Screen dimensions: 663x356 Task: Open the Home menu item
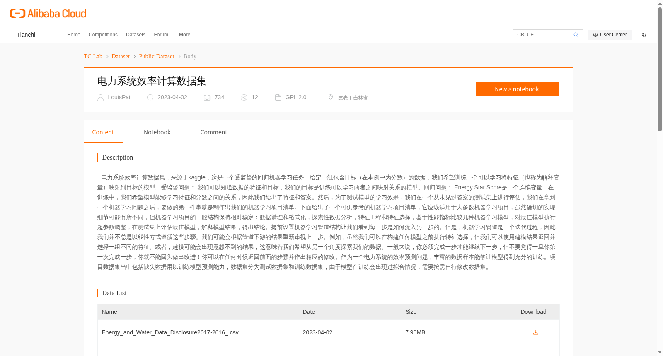(x=74, y=35)
